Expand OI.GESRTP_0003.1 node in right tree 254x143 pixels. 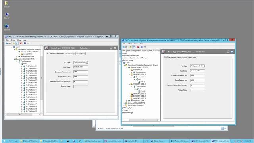coord(129,94)
